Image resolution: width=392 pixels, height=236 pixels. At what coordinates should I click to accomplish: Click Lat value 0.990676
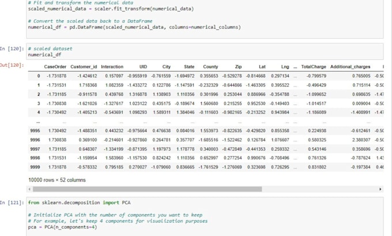(257, 158)
